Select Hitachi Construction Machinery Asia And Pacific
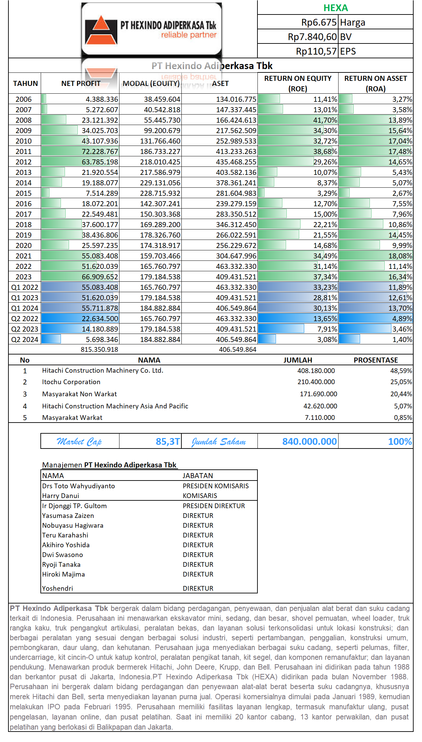 (115, 406)
